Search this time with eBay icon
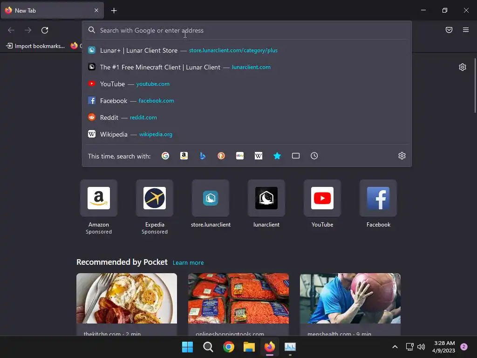 click(x=240, y=156)
